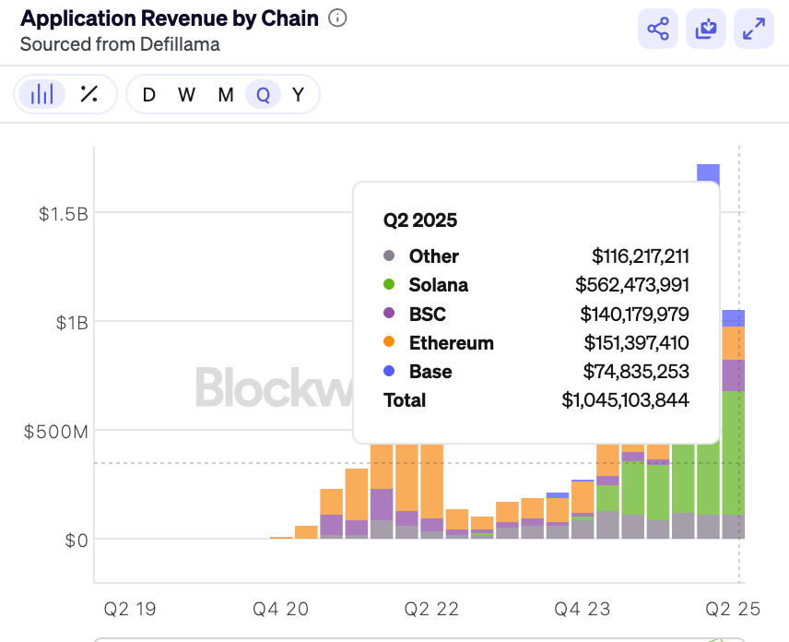Click the Q2 2025 tooltip heading

(x=420, y=220)
